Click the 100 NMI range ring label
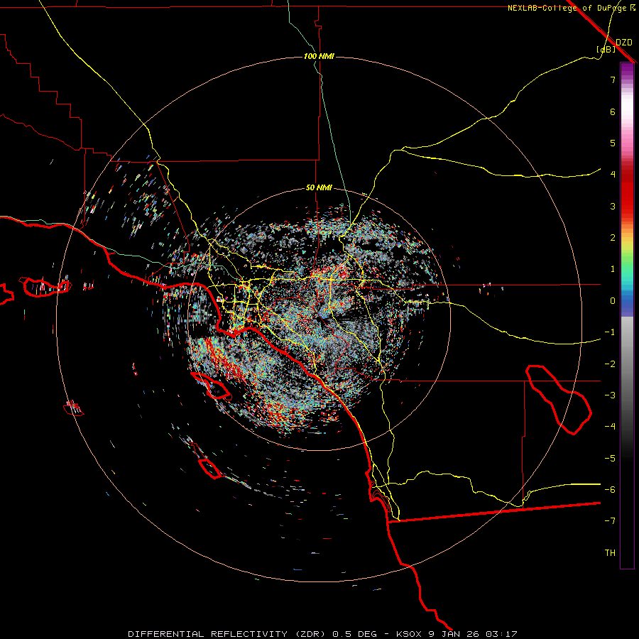639x639 pixels. 319,56
